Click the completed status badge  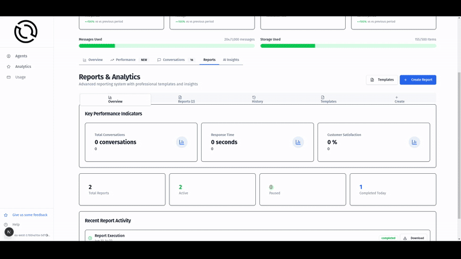click(x=388, y=238)
